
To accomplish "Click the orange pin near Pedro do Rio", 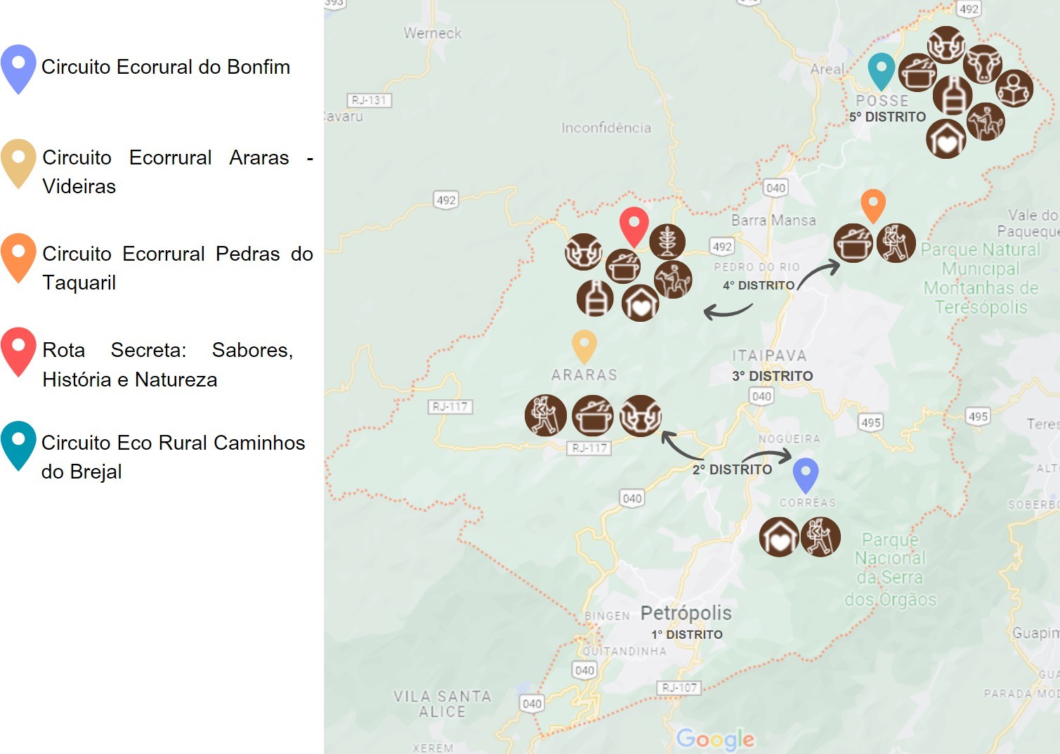I will (873, 206).
